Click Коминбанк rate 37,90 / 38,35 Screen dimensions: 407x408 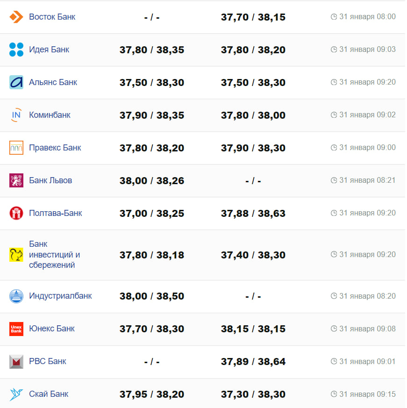click(152, 115)
